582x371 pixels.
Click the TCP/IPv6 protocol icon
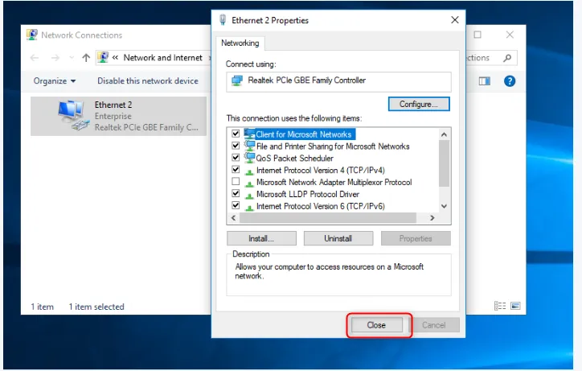pos(249,207)
